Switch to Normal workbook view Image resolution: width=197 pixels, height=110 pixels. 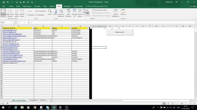[3, 13]
